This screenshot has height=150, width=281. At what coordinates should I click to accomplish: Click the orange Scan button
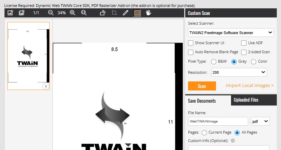202,86
